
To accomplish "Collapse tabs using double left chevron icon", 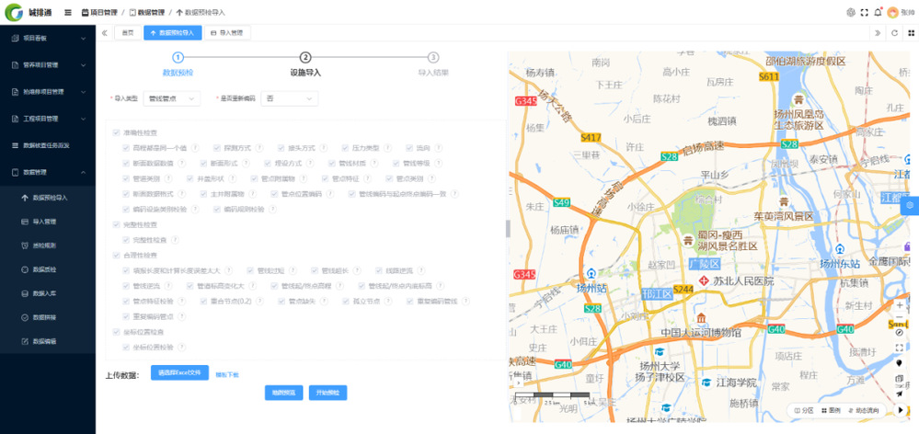I will tap(104, 32).
